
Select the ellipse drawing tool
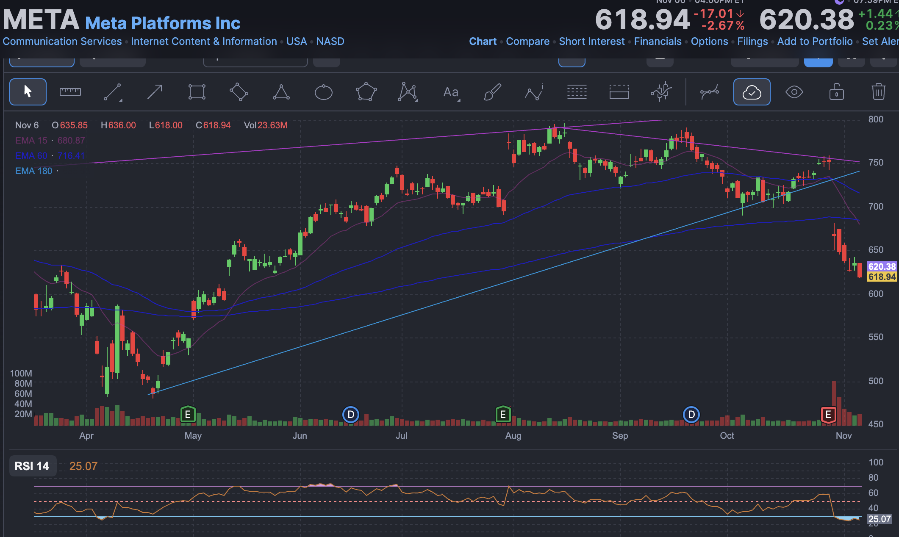coord(323,91)
